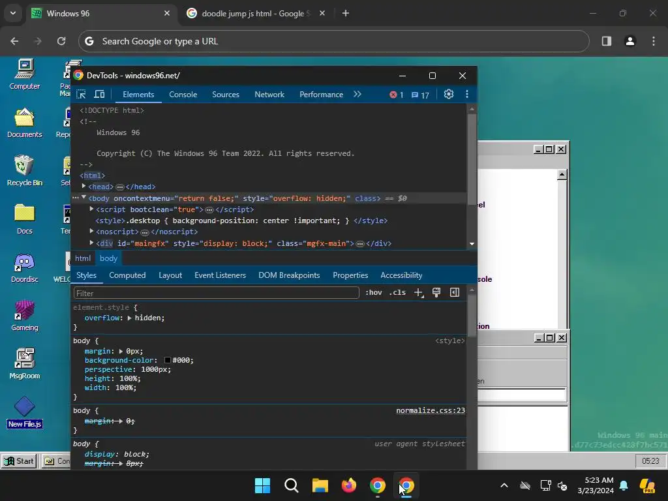The image size is (668, 501).
Task: Switch to the Console tab
Action: pyautogui.click(x=183, y=95)
